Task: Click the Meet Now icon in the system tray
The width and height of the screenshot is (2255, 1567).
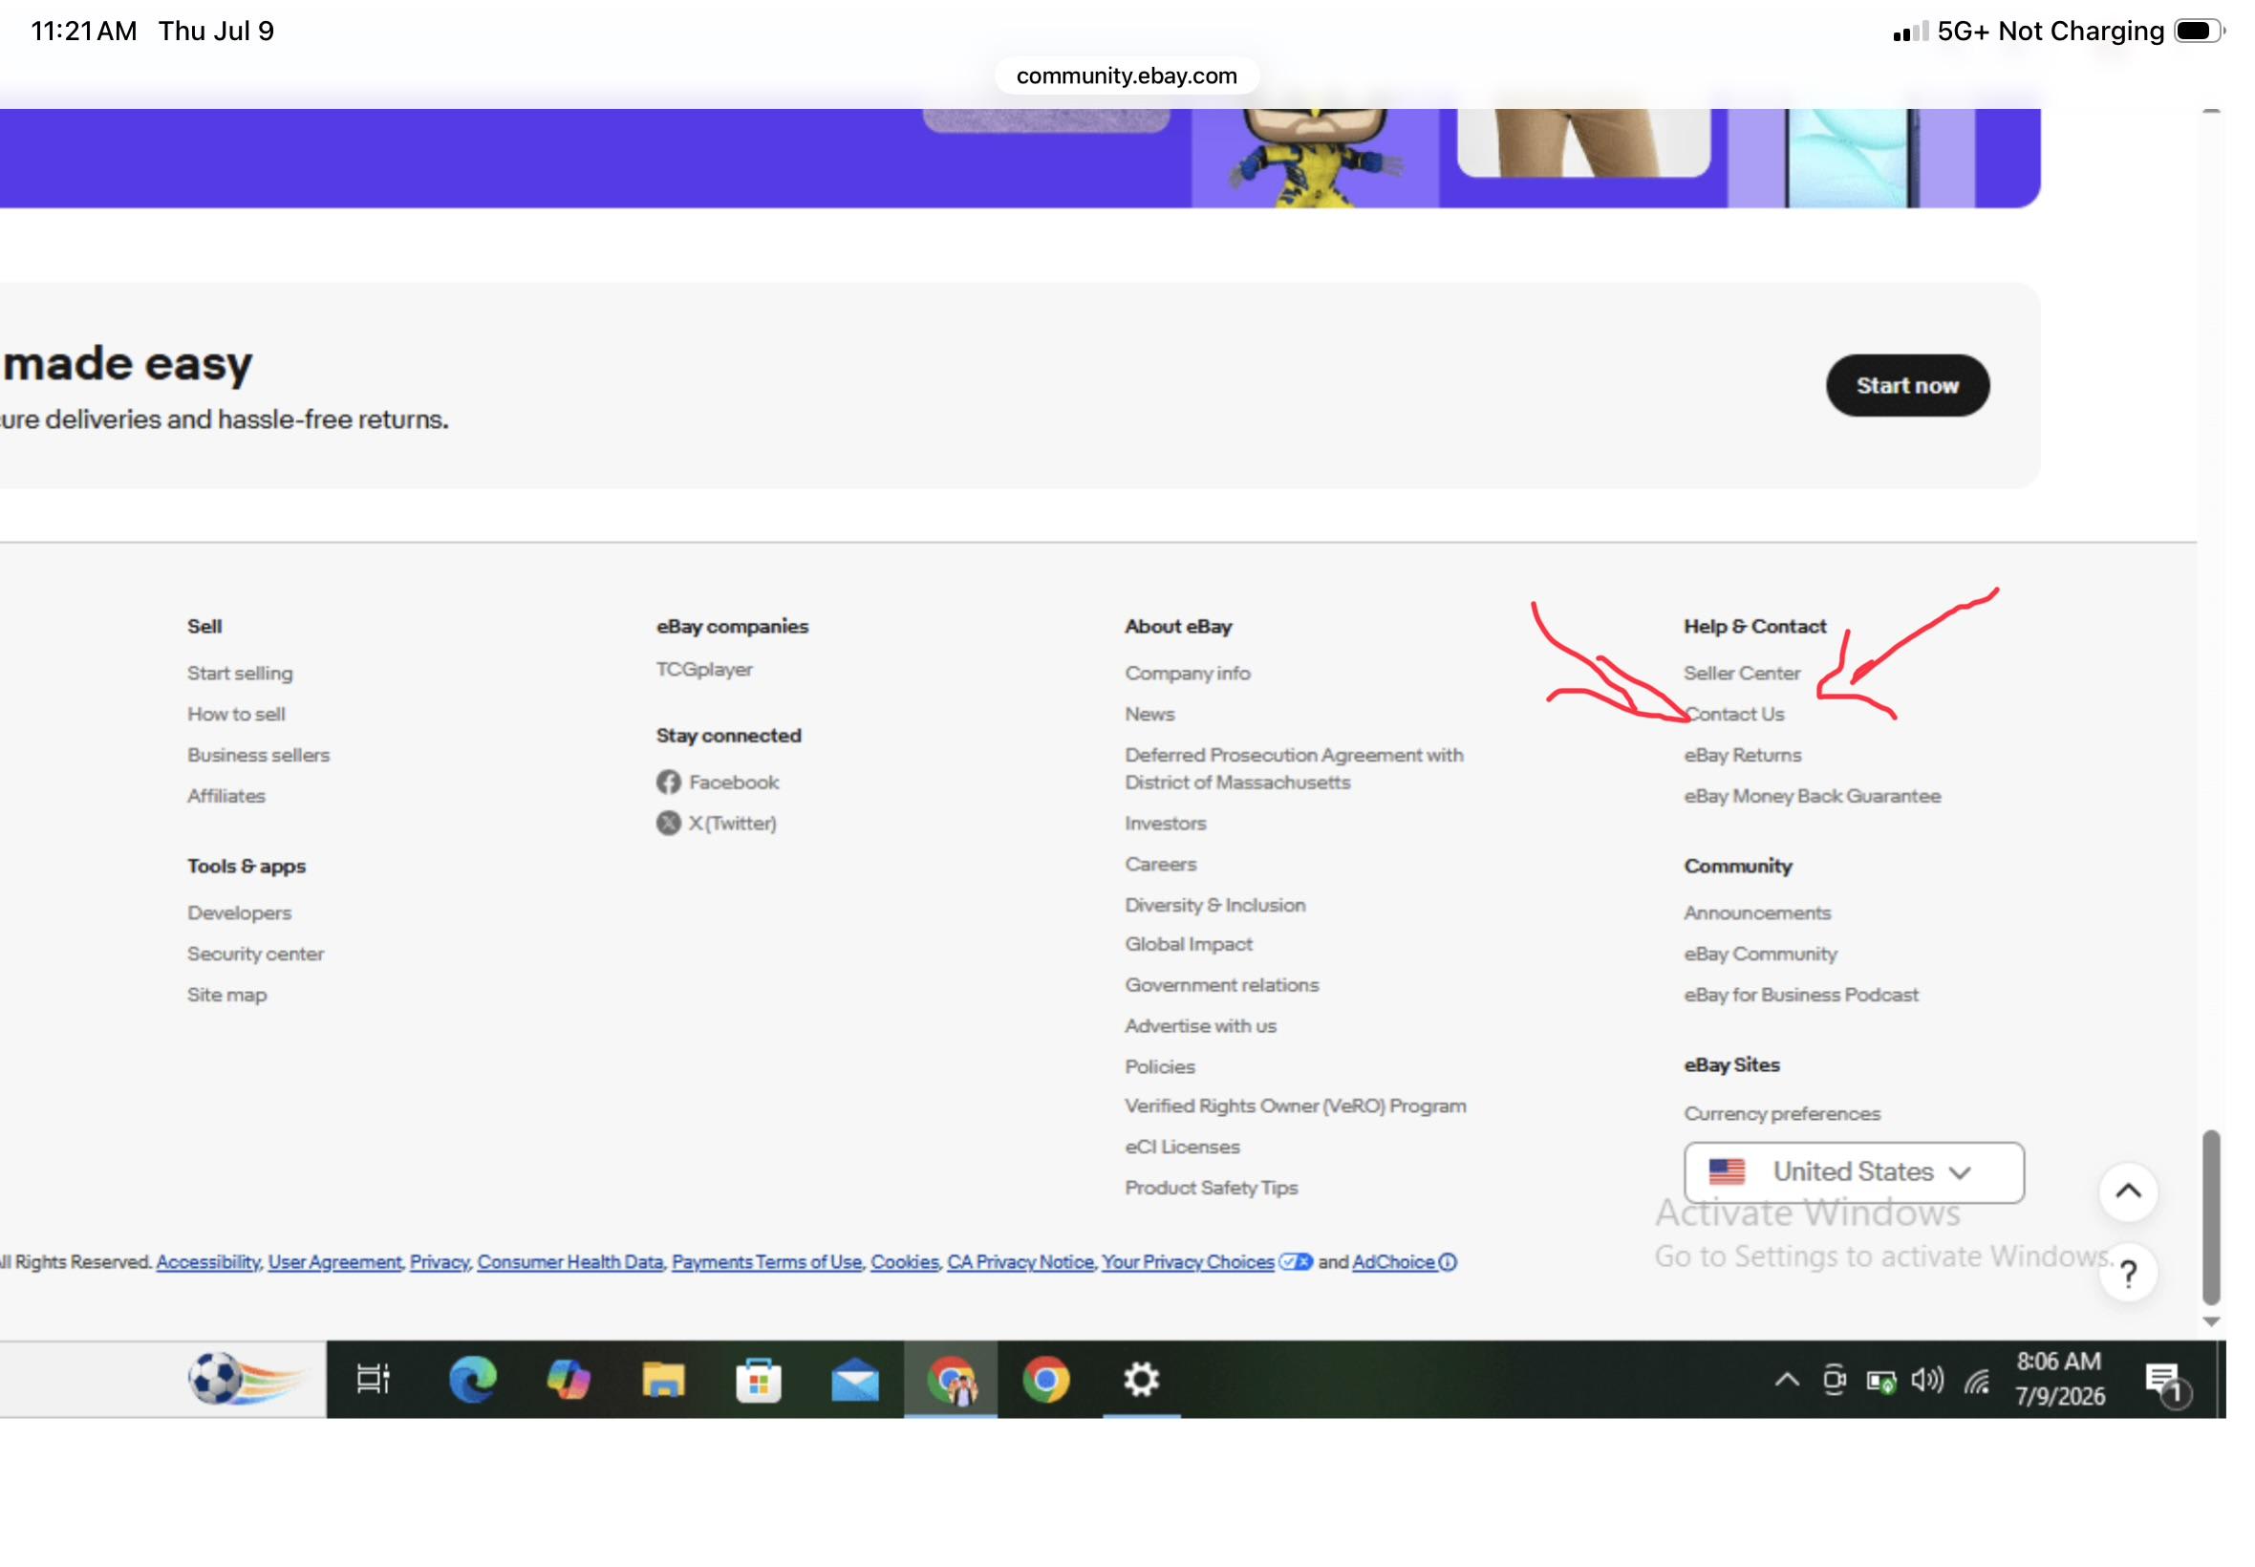Action: point(1833,1381)
